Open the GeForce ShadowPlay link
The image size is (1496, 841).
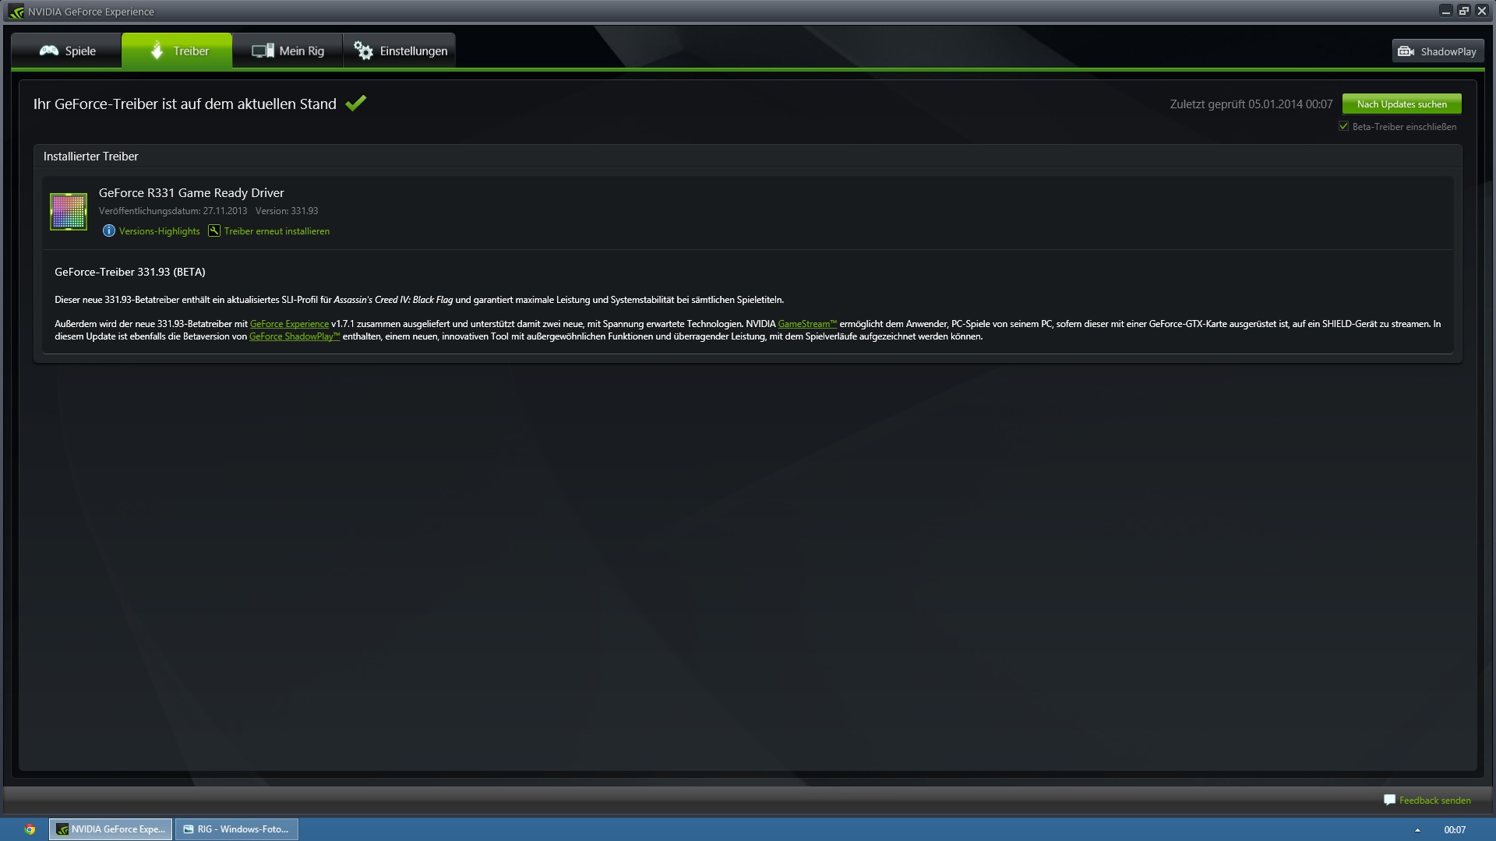point(295,336)
